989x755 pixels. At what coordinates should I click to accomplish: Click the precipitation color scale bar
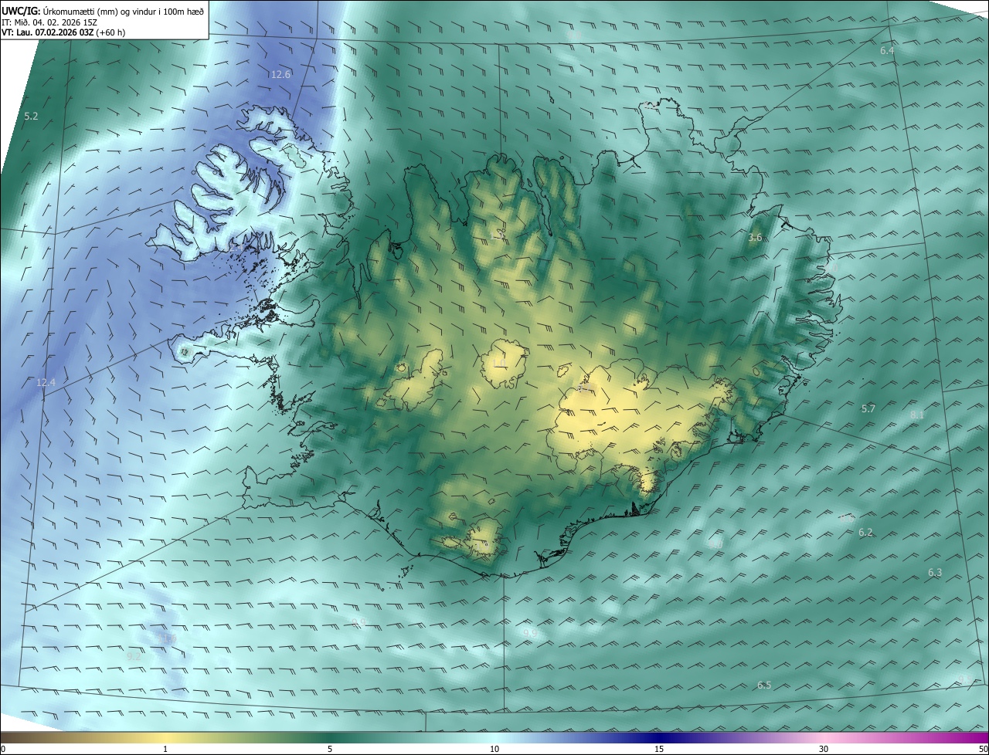pos(494,737)
